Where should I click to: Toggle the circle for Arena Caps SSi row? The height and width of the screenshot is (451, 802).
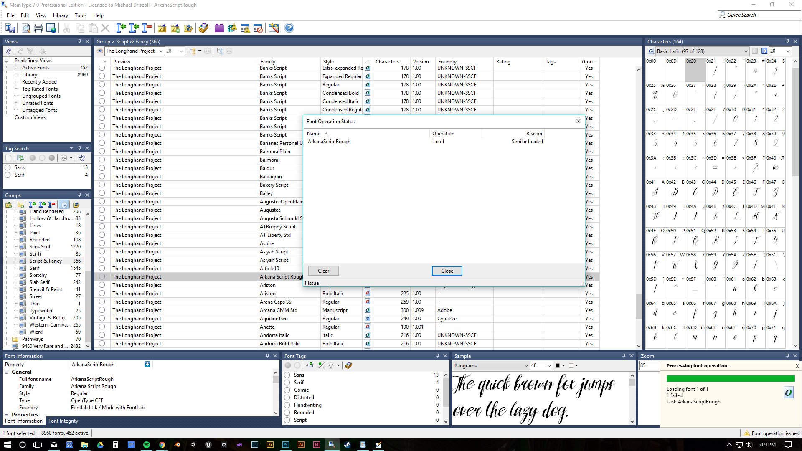(x=102, y=302)
